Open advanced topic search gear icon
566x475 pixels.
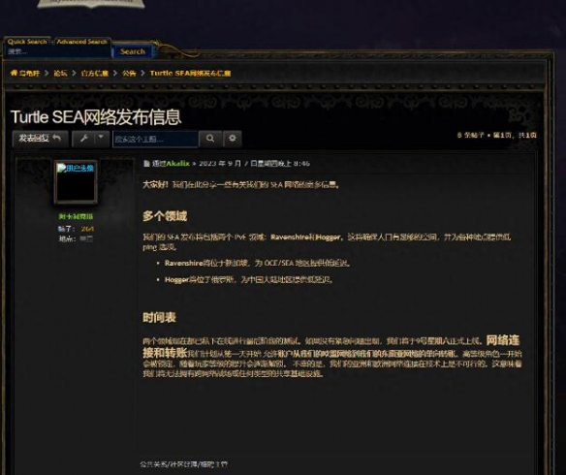[x=232, y=139]
